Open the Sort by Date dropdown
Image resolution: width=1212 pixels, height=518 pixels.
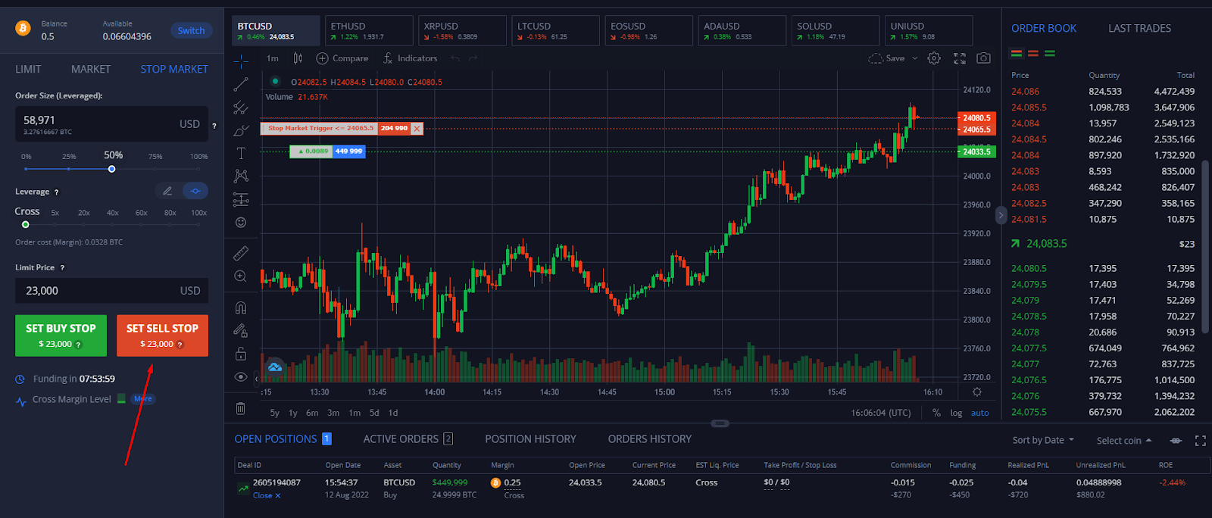point(1042,440)
